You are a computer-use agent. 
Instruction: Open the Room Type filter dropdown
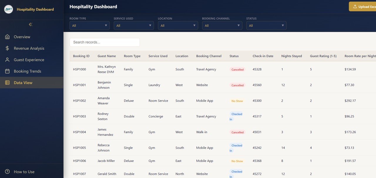click(90, 26)
